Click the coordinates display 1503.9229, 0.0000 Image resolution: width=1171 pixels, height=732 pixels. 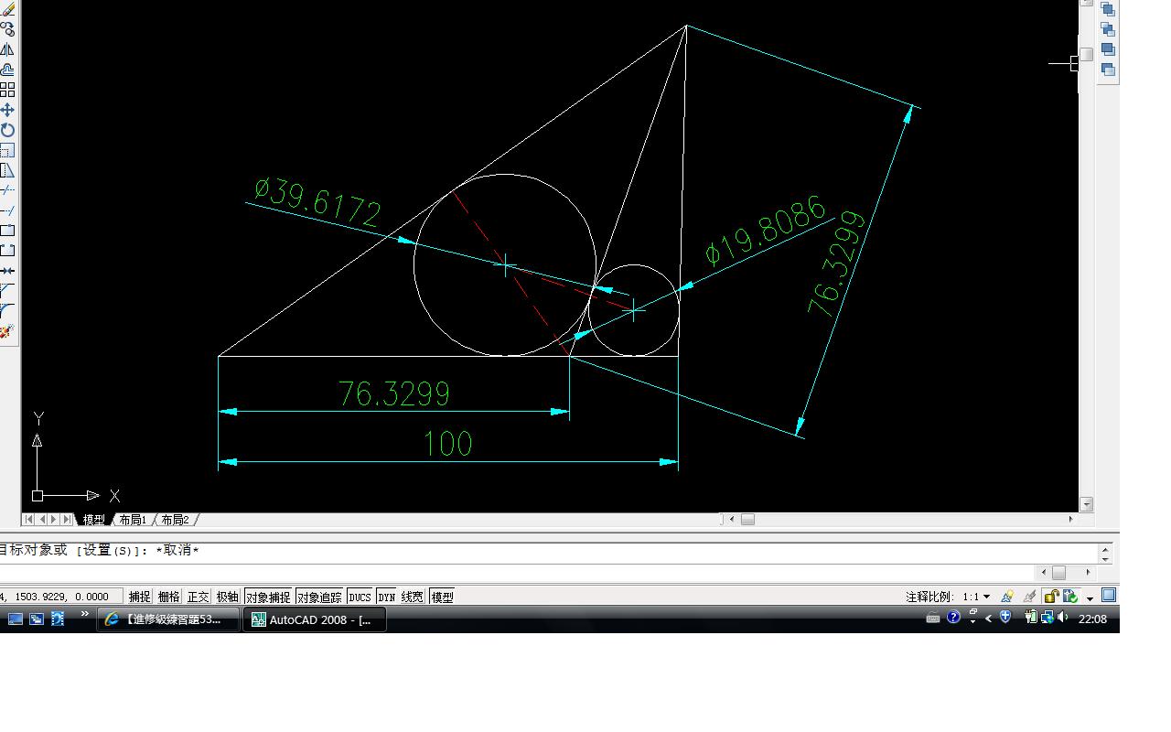[x=61, y=597]
